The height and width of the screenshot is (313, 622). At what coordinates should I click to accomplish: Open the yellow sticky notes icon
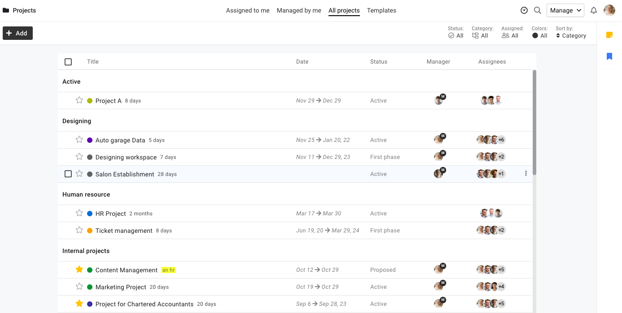tap(609, 35)
